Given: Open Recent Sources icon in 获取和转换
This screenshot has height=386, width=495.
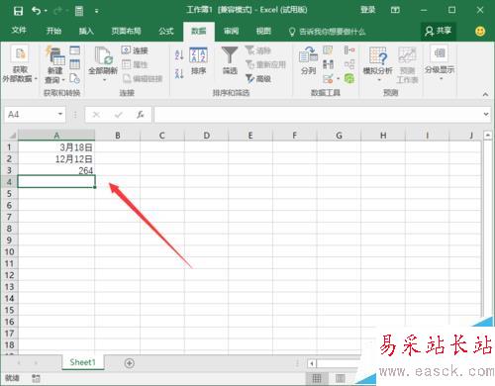Looking at the screenshot, I should tap(75, 78).
